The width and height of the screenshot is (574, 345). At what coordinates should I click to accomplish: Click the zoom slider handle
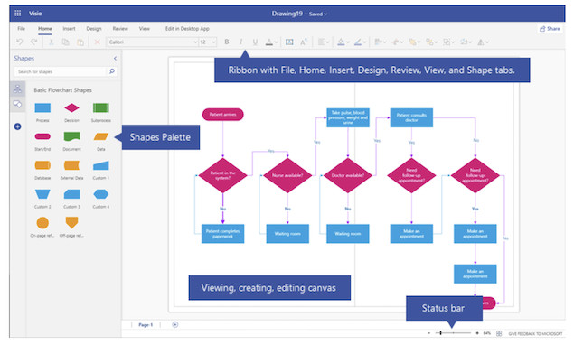441,333
